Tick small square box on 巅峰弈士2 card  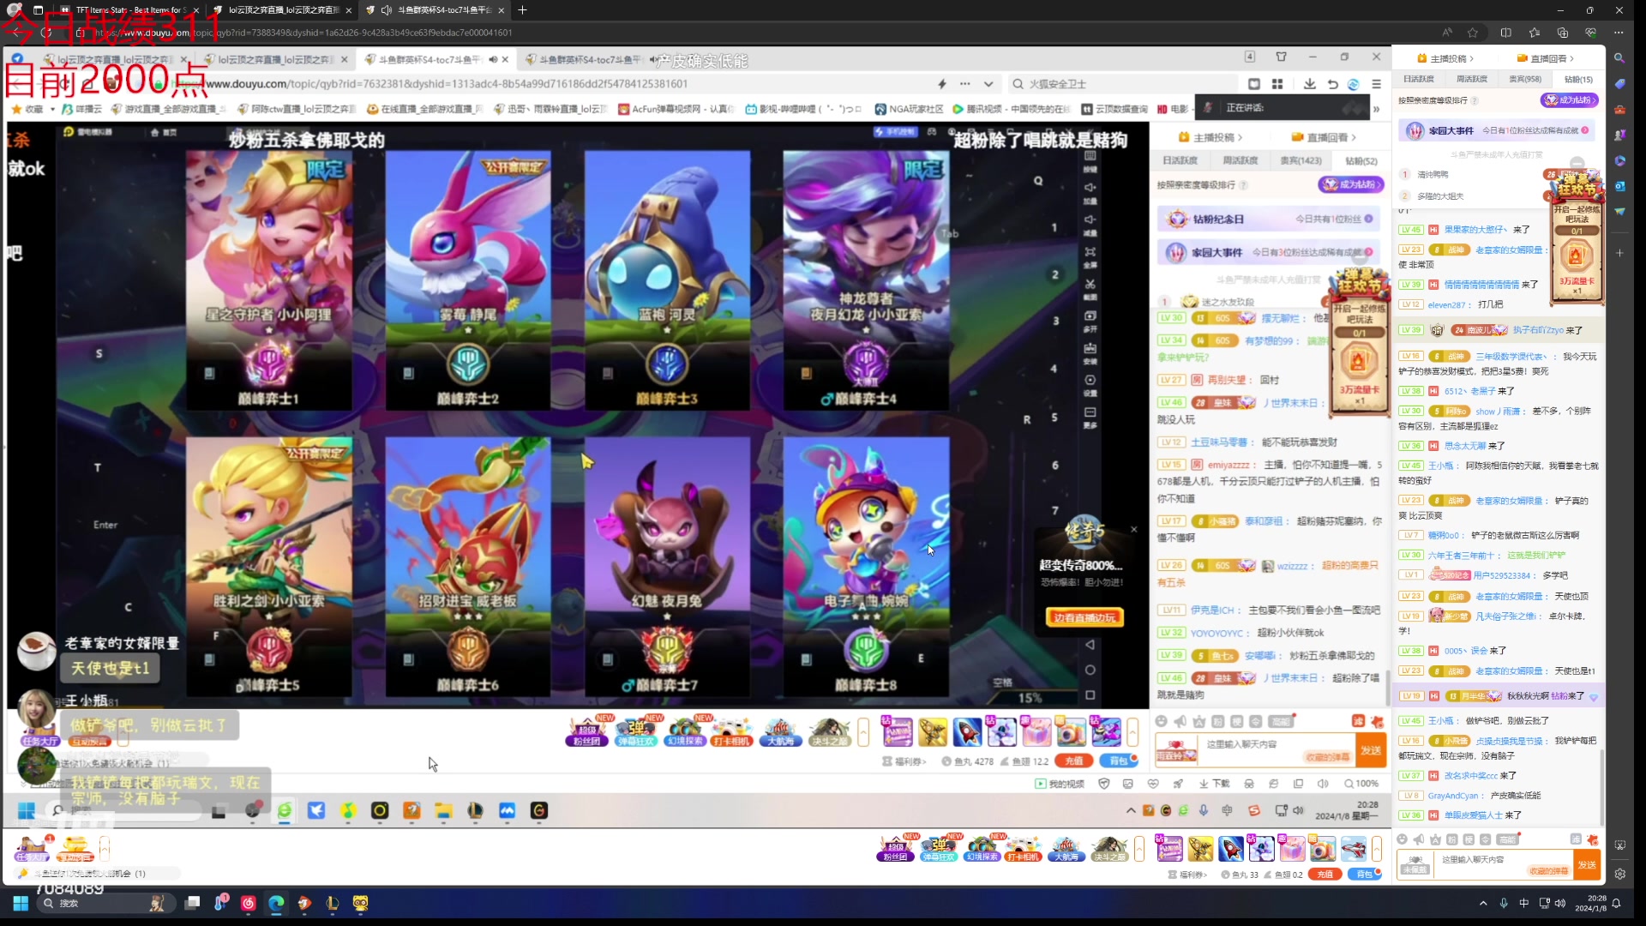point(408,373)
